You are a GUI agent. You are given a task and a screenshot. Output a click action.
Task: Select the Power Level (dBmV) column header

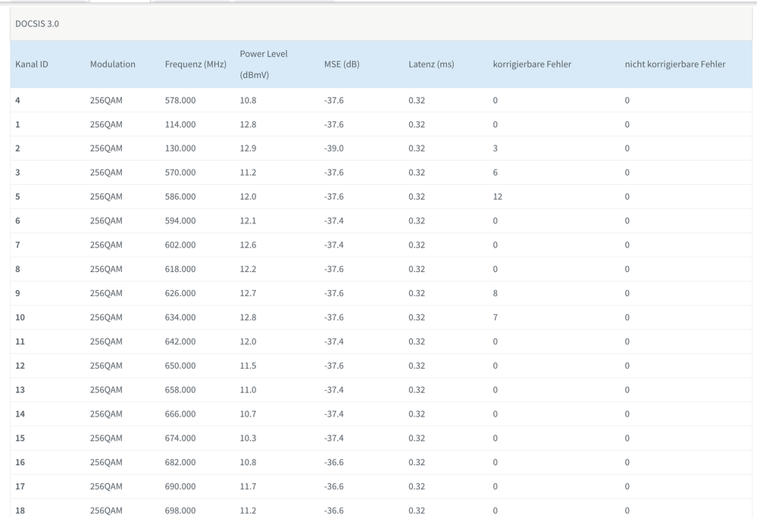pyautogui.click(x=264, y=64)
